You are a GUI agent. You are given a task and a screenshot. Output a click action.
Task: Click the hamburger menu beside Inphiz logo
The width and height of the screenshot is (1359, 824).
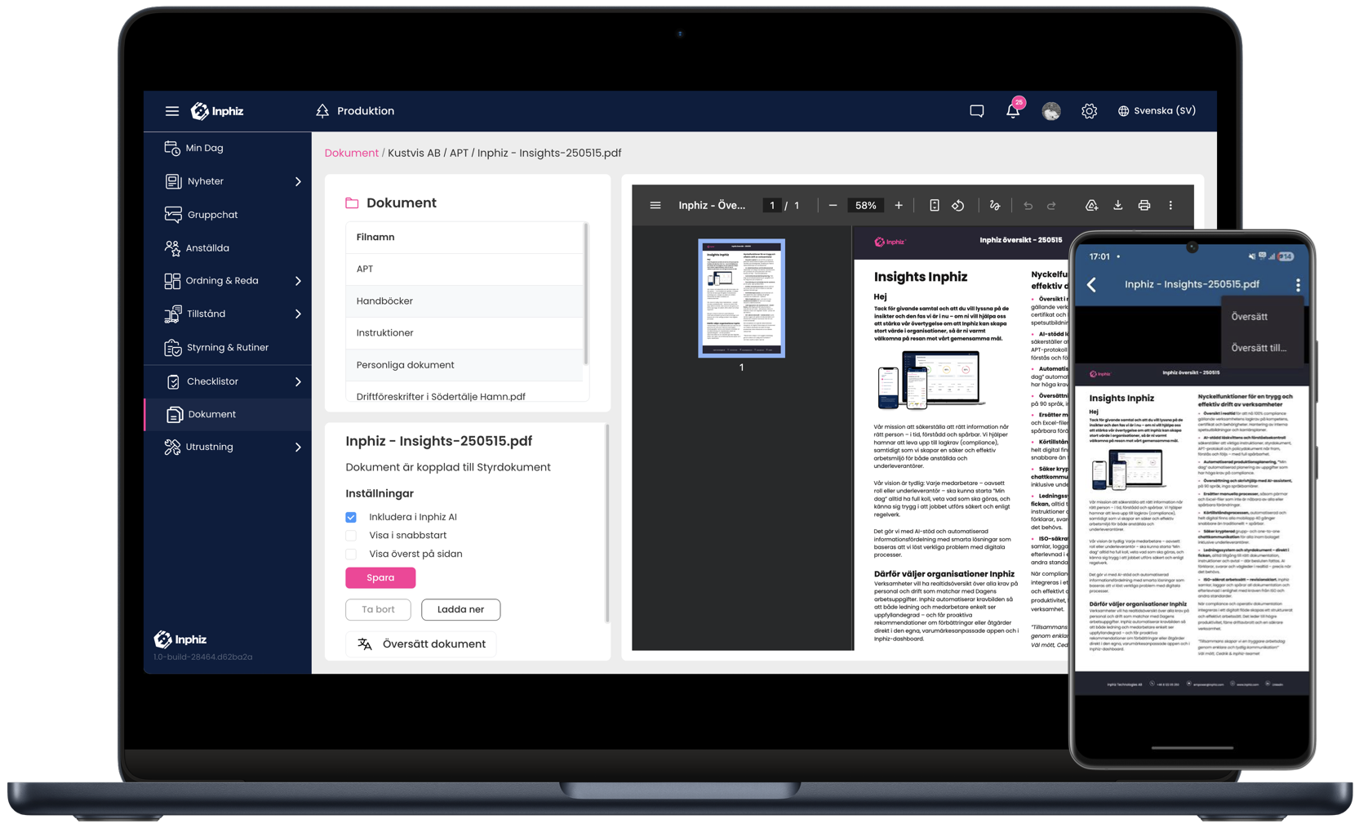[x=171, y=111]
